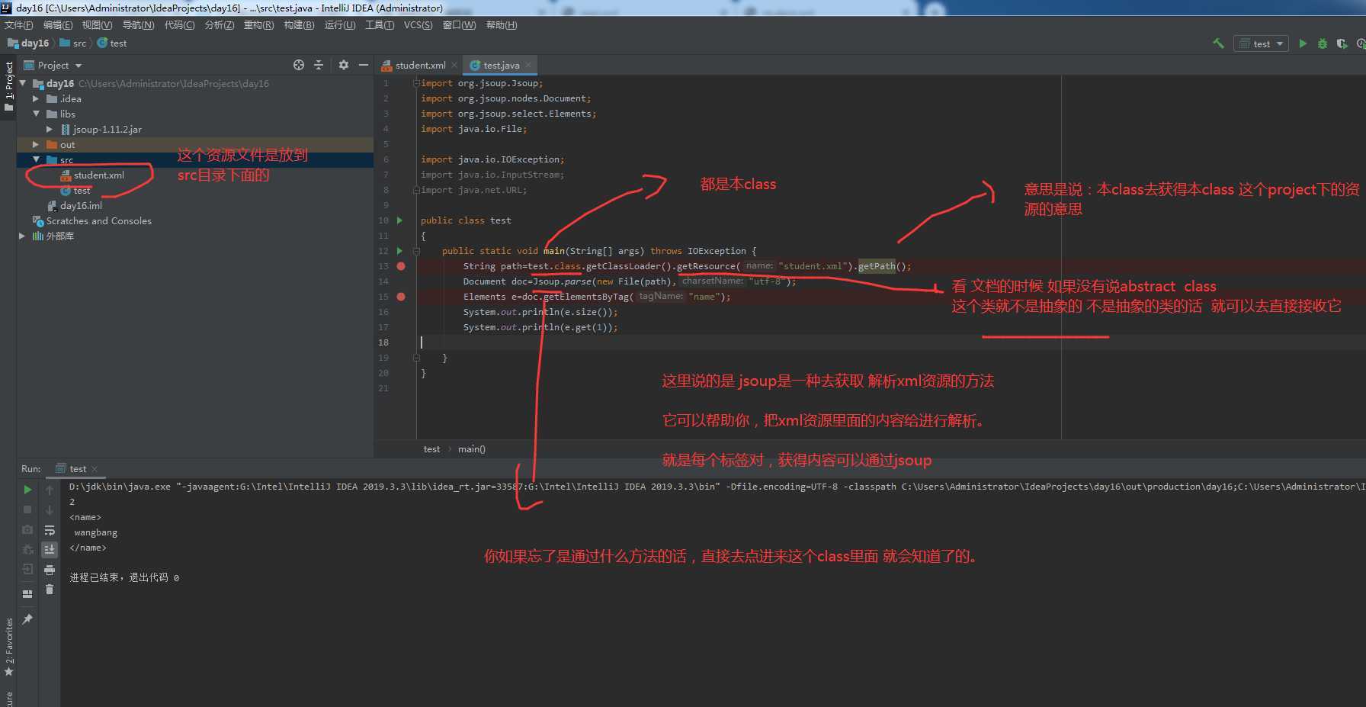Print the console output with printer icon
Screen dimensions: 1366x707
[50, 570]
